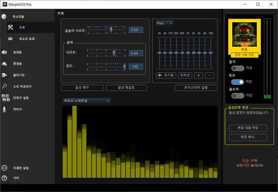
Task: Click the 보이스닥터 실행 button
Action: click(x=196, y=88)
